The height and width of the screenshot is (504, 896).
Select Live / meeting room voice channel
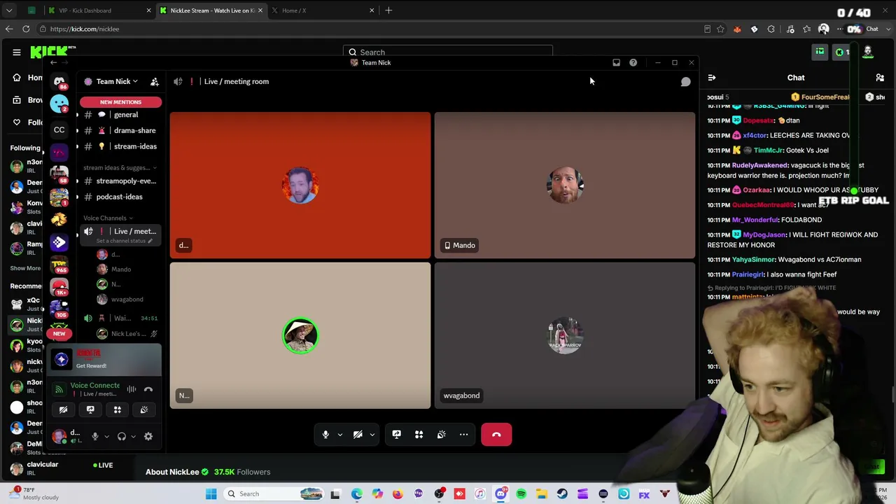120,232
